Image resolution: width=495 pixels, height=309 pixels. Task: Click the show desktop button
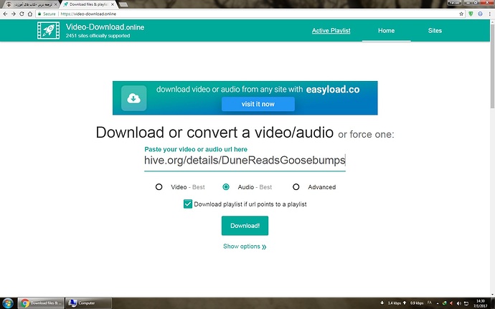click(493, 303)
